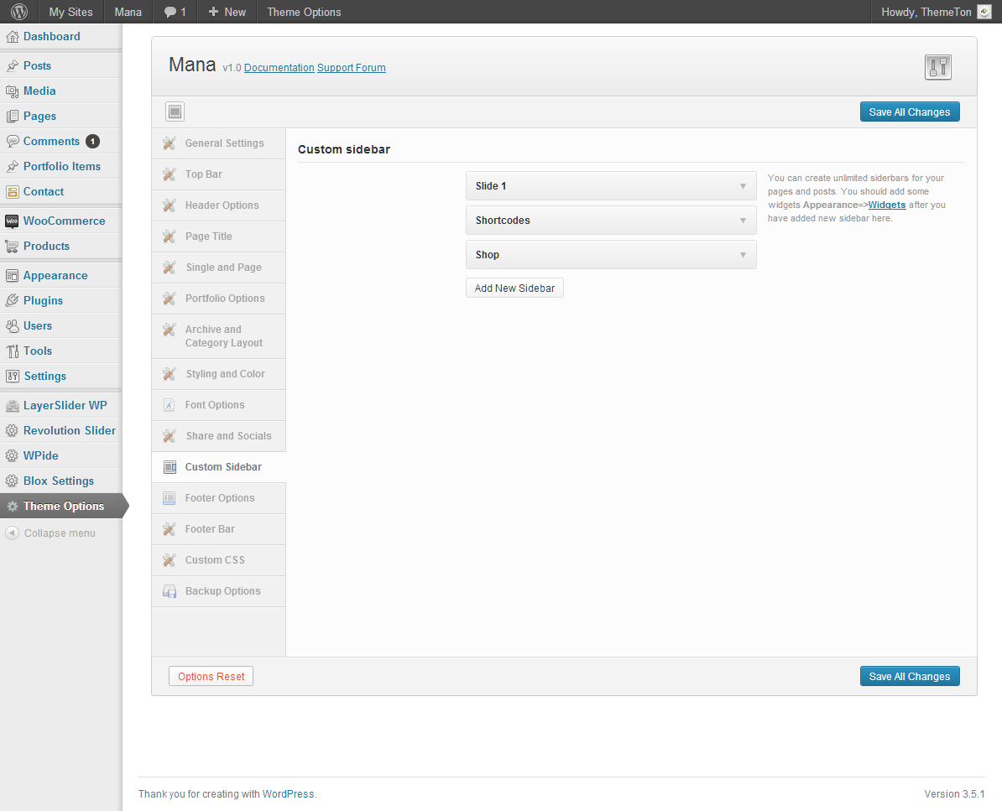Click the ThemeTon user avatar icon
Image resolution: width=1002 pixels, height=811 pixels.
[984, 12]
